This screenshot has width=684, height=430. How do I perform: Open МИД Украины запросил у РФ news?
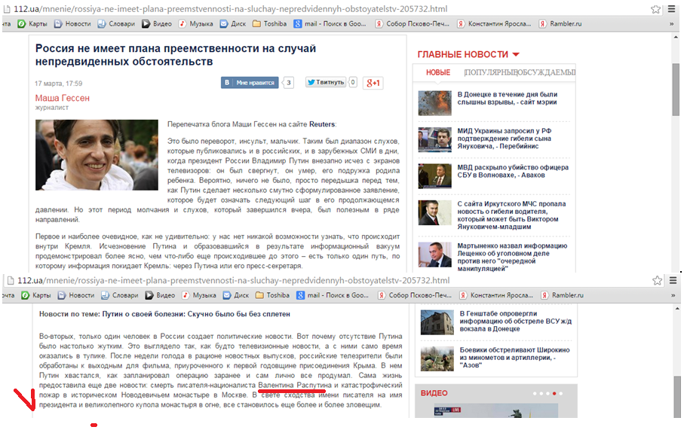[x=505, y=139]
